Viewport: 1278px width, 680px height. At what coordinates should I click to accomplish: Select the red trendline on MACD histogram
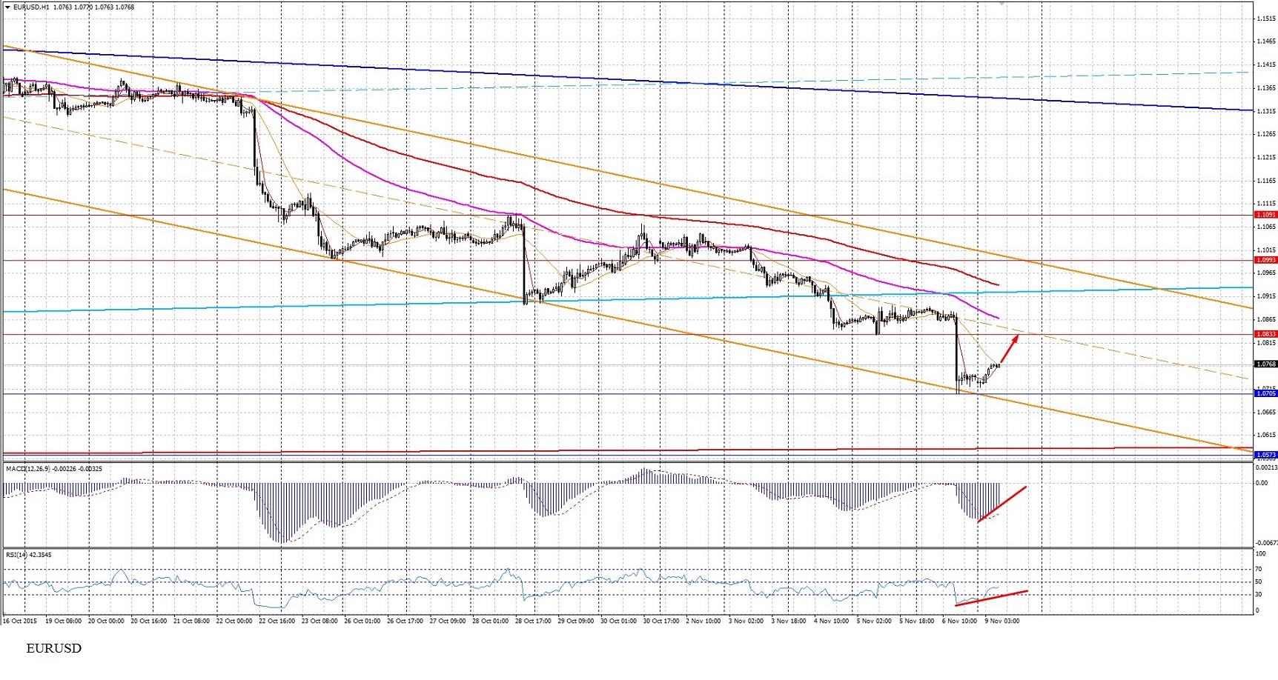click(1002, 504)
